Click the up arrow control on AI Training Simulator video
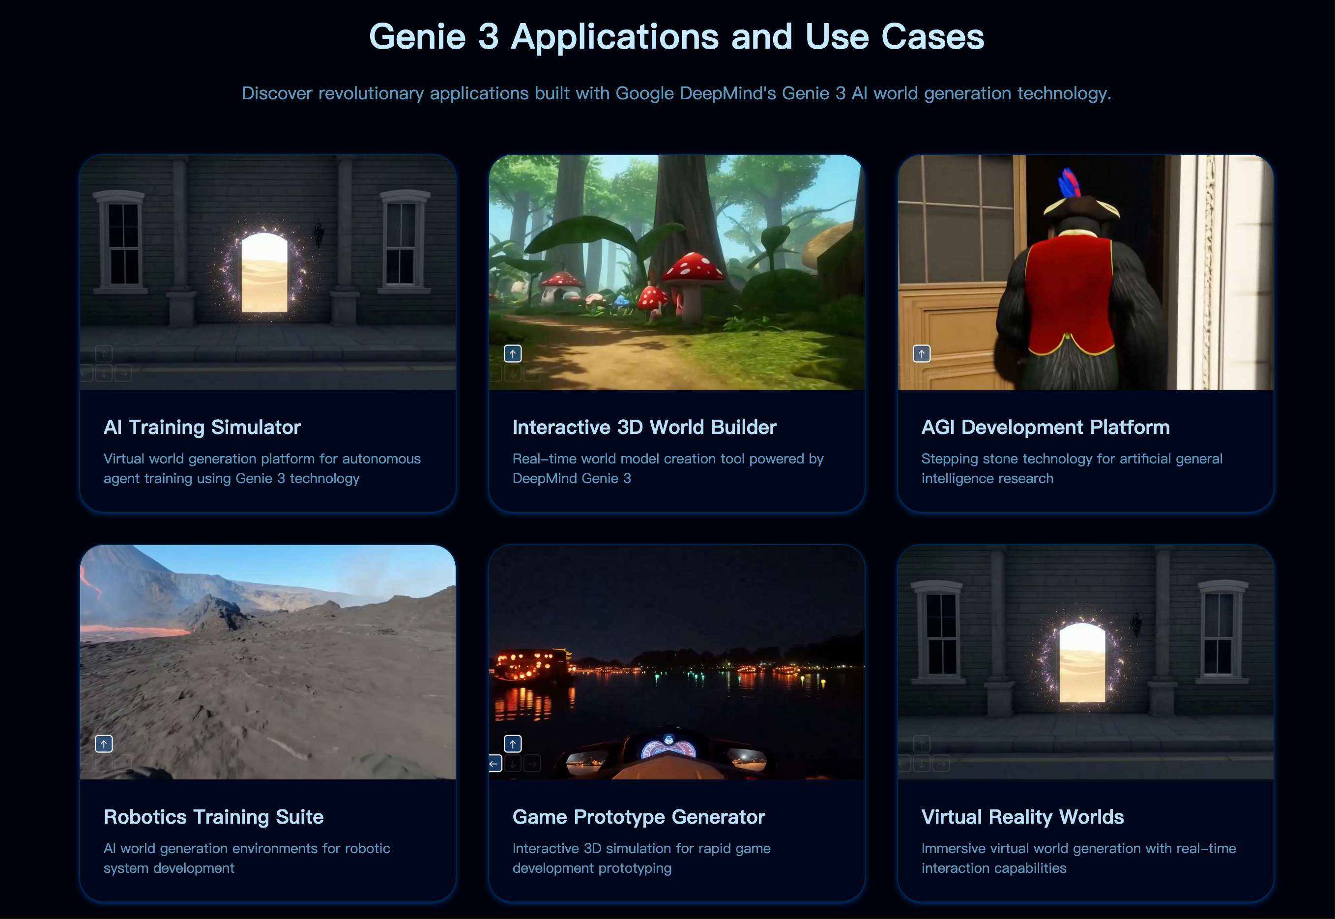1335x919 pixels. tap(104, 353)
